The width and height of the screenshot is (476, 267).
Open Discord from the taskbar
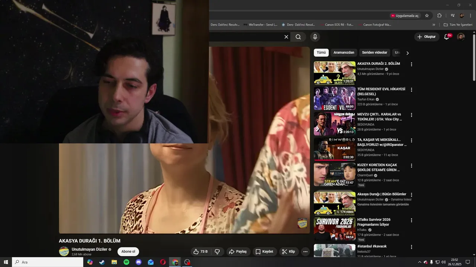pos(139,262)
